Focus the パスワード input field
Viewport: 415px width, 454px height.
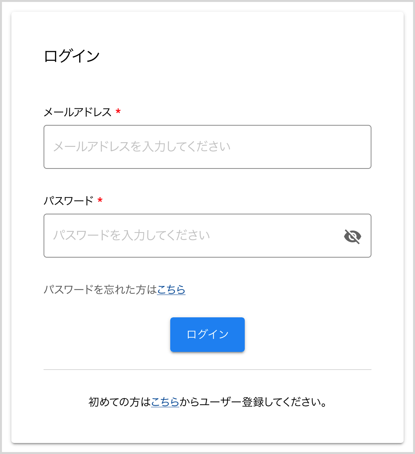(192, 236)
